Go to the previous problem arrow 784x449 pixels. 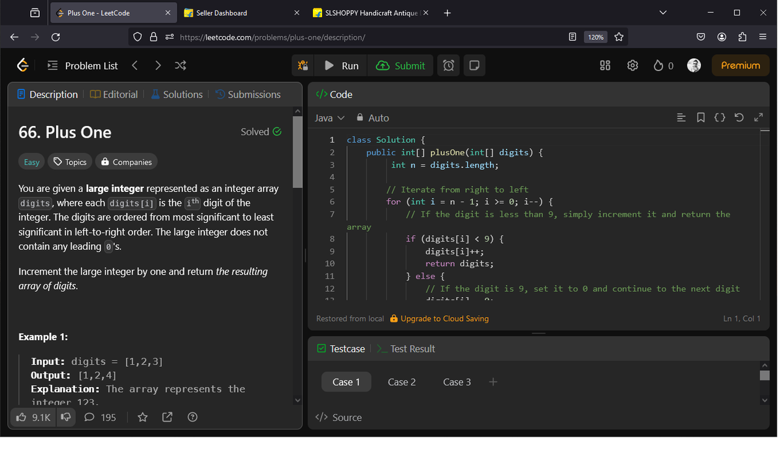135,65
